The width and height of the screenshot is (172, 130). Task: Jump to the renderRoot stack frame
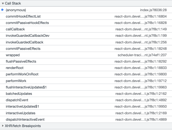(x=15, y=68)
